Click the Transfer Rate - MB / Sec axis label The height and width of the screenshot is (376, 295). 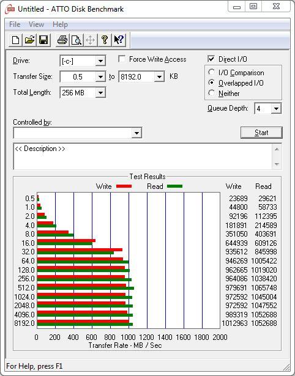point(125,345)
